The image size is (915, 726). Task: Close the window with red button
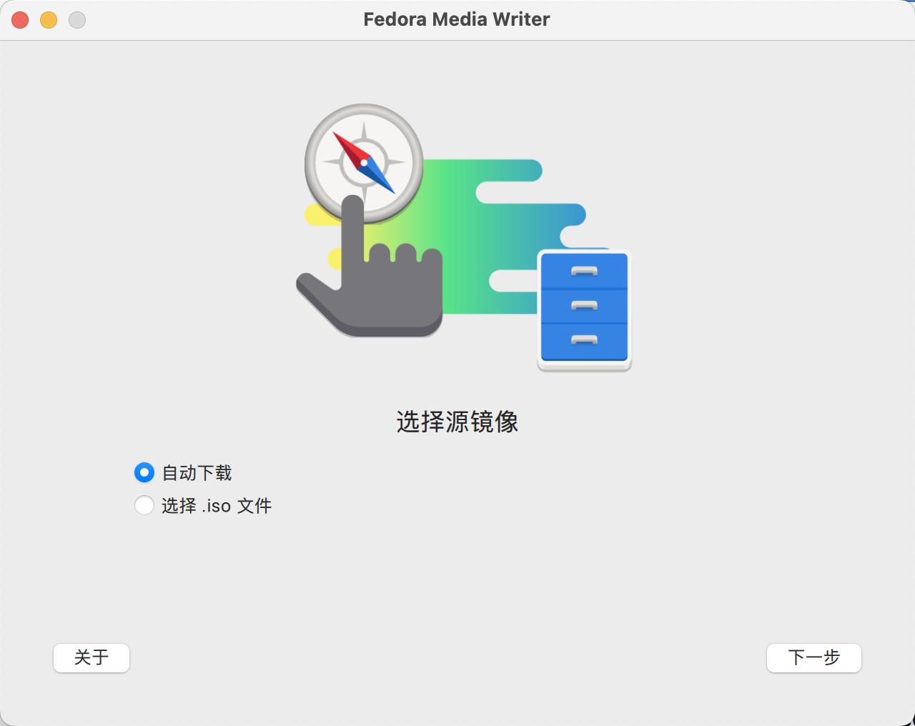click(x=20, y=20)
